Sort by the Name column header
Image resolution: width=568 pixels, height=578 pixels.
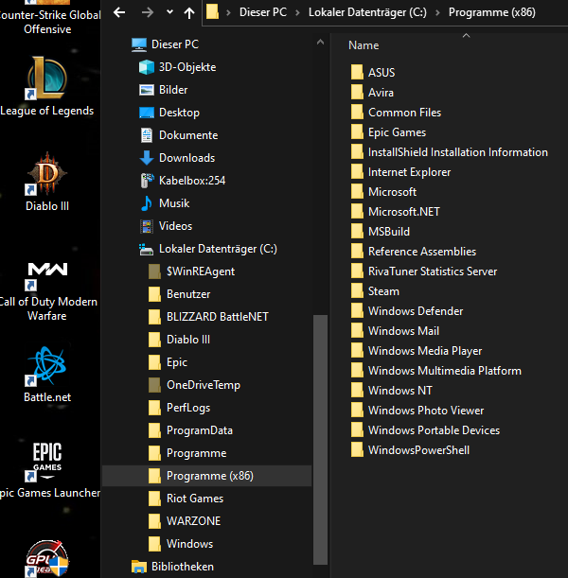pyautogui.click(x=364, y=45)
